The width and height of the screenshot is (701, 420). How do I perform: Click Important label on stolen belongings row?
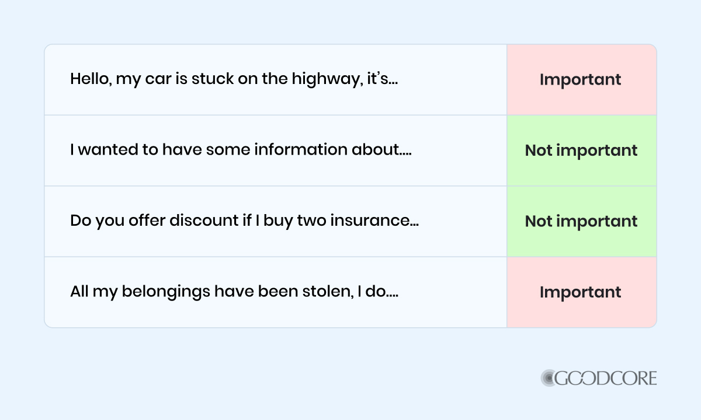click(x=581, y=292)
